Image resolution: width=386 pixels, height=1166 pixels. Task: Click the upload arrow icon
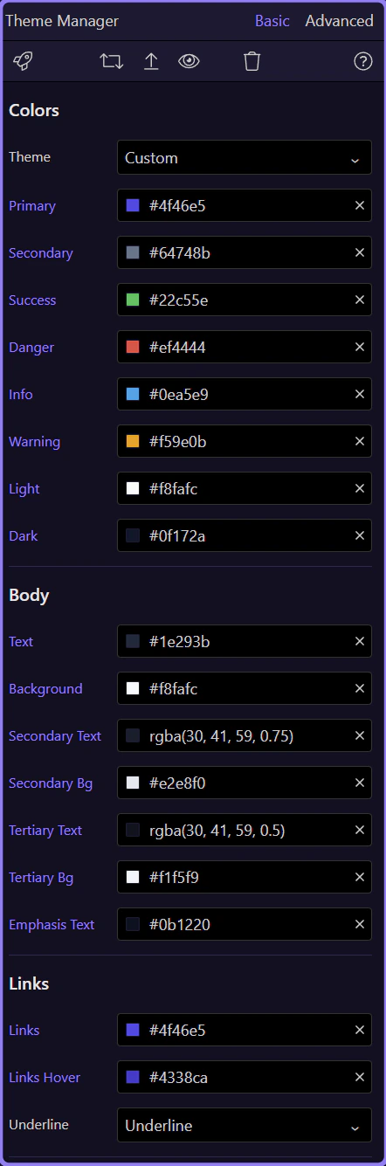click(x=151, y=61)
